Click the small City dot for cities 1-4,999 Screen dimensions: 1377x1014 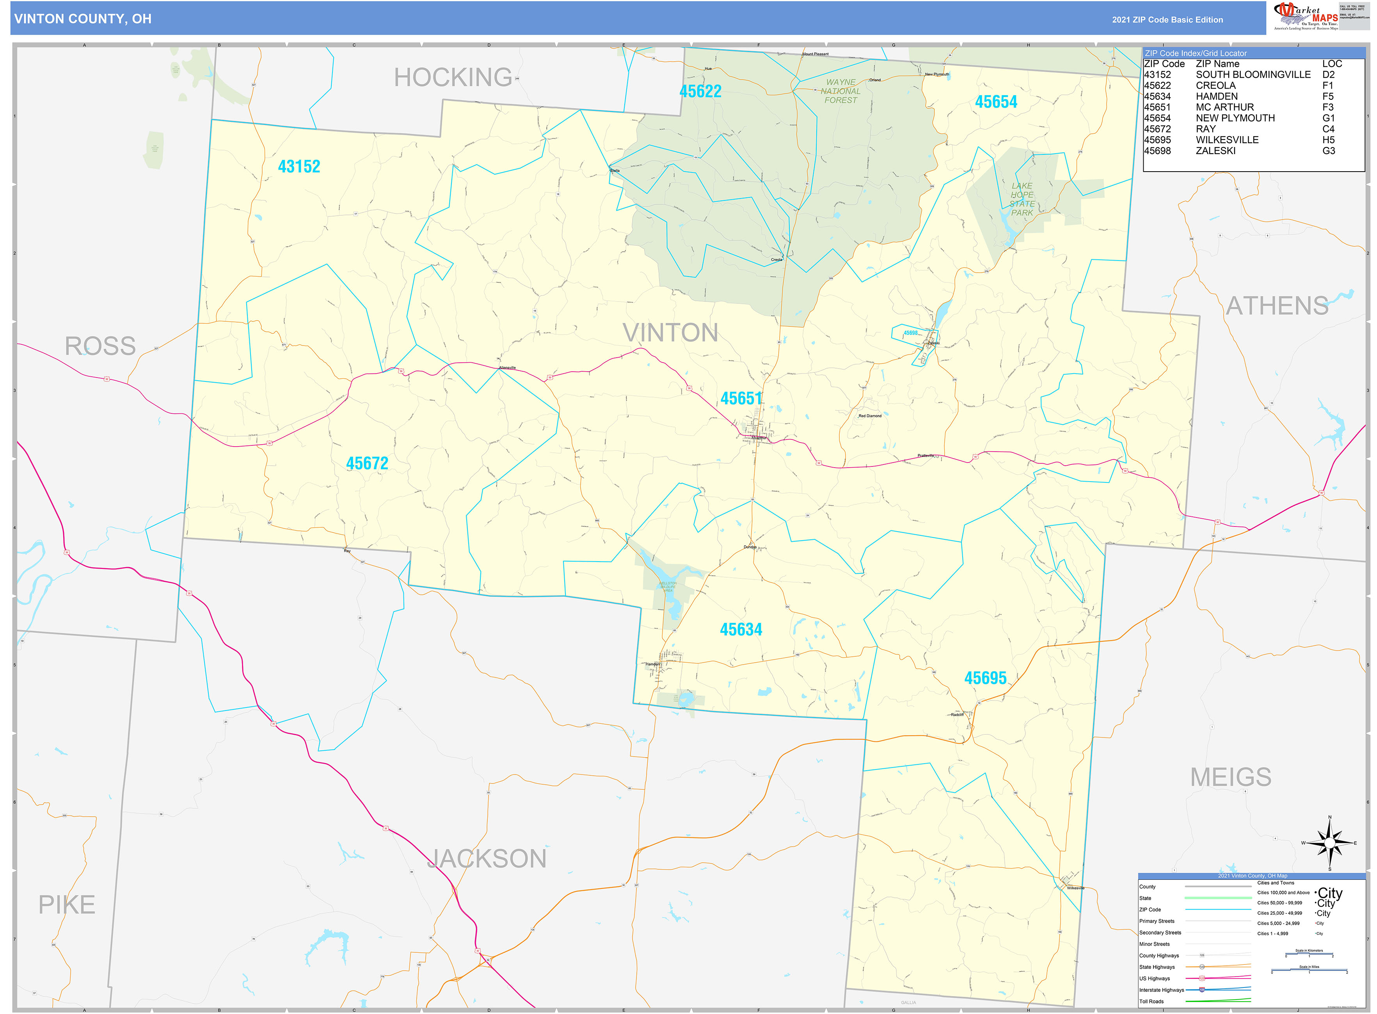[1316, 934]
